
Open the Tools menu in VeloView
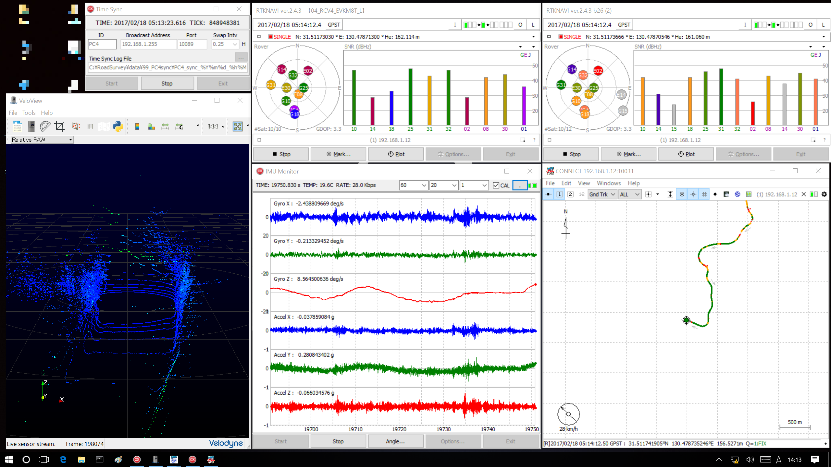click(x=29, y=113)
